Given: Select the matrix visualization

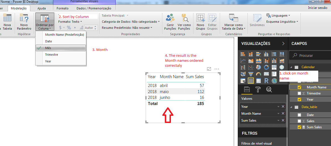Looking at the screenshot, I should pos(258,81).
